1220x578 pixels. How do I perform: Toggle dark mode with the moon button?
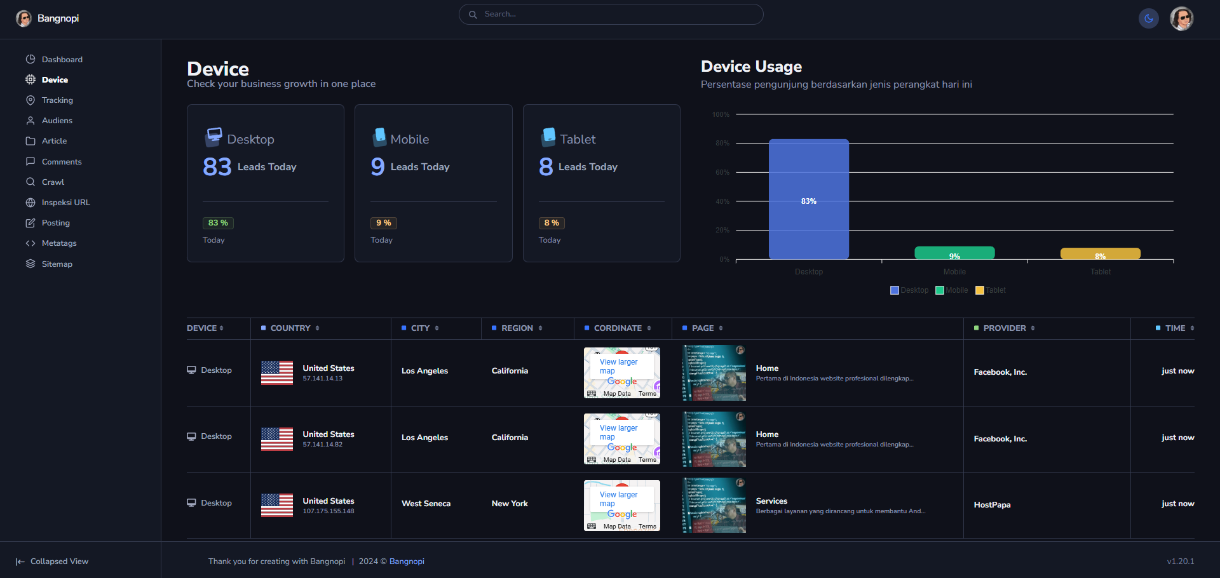pos(1148,18)
